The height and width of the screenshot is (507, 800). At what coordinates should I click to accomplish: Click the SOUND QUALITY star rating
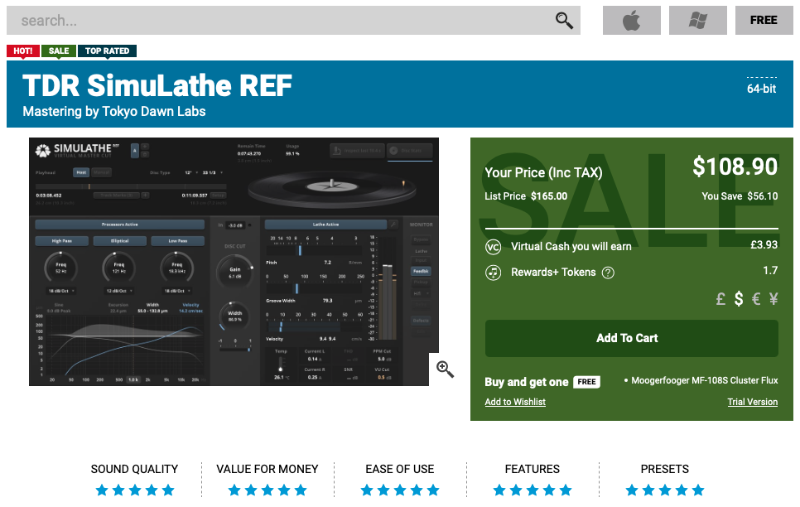click(135, 490)
